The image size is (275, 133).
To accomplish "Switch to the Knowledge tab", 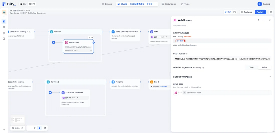I will click(x=169, y=4).
